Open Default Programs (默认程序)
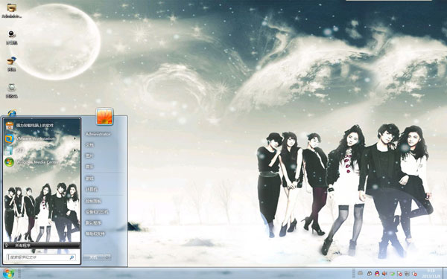 pos(93,223)
